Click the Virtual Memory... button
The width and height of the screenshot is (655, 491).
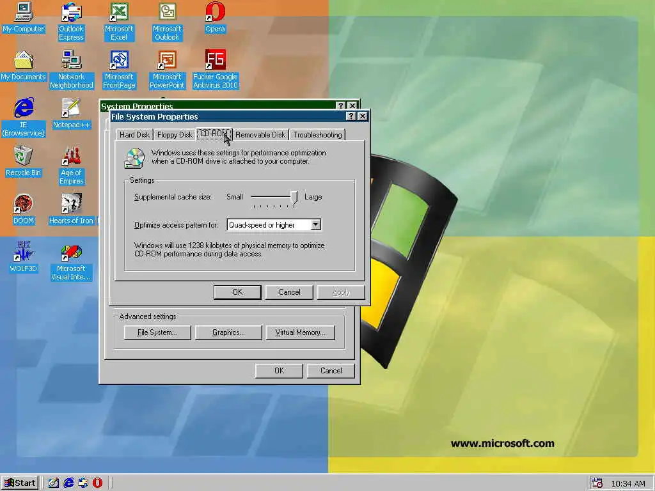pos(301,332)
